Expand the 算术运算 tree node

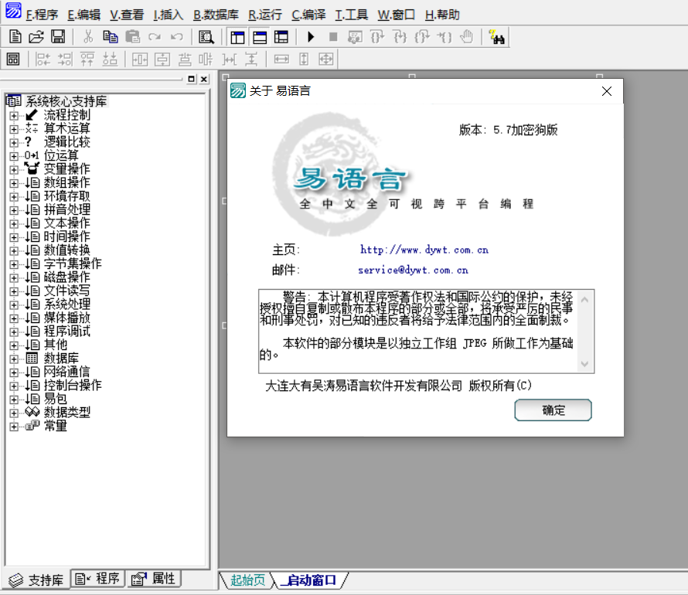pos(14,129)
